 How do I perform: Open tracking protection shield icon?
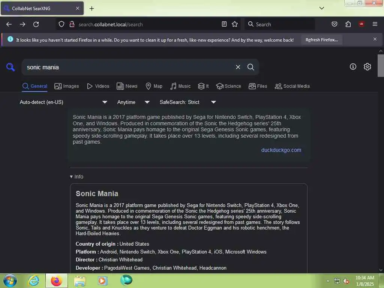61,24
